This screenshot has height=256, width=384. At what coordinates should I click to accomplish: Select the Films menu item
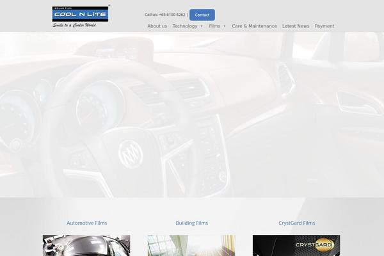click(214, 26)
